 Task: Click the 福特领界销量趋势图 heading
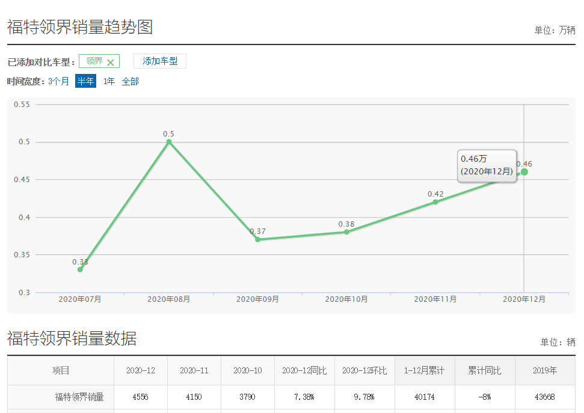(80, 27)
